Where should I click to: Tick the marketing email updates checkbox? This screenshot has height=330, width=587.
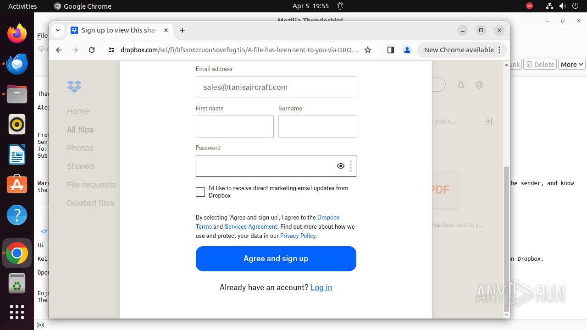coord(200,192)
